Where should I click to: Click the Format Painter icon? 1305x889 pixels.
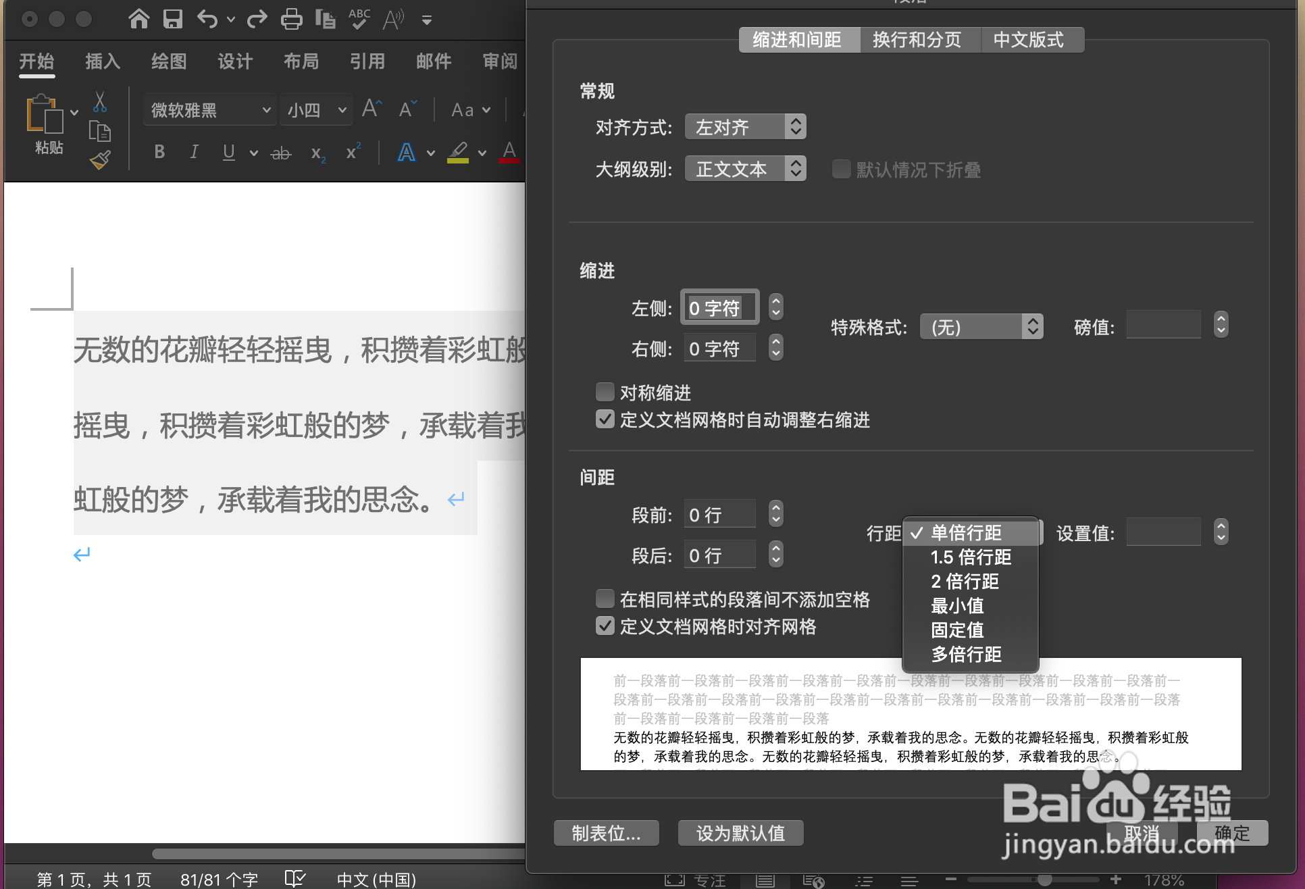(x=99, y=160)
